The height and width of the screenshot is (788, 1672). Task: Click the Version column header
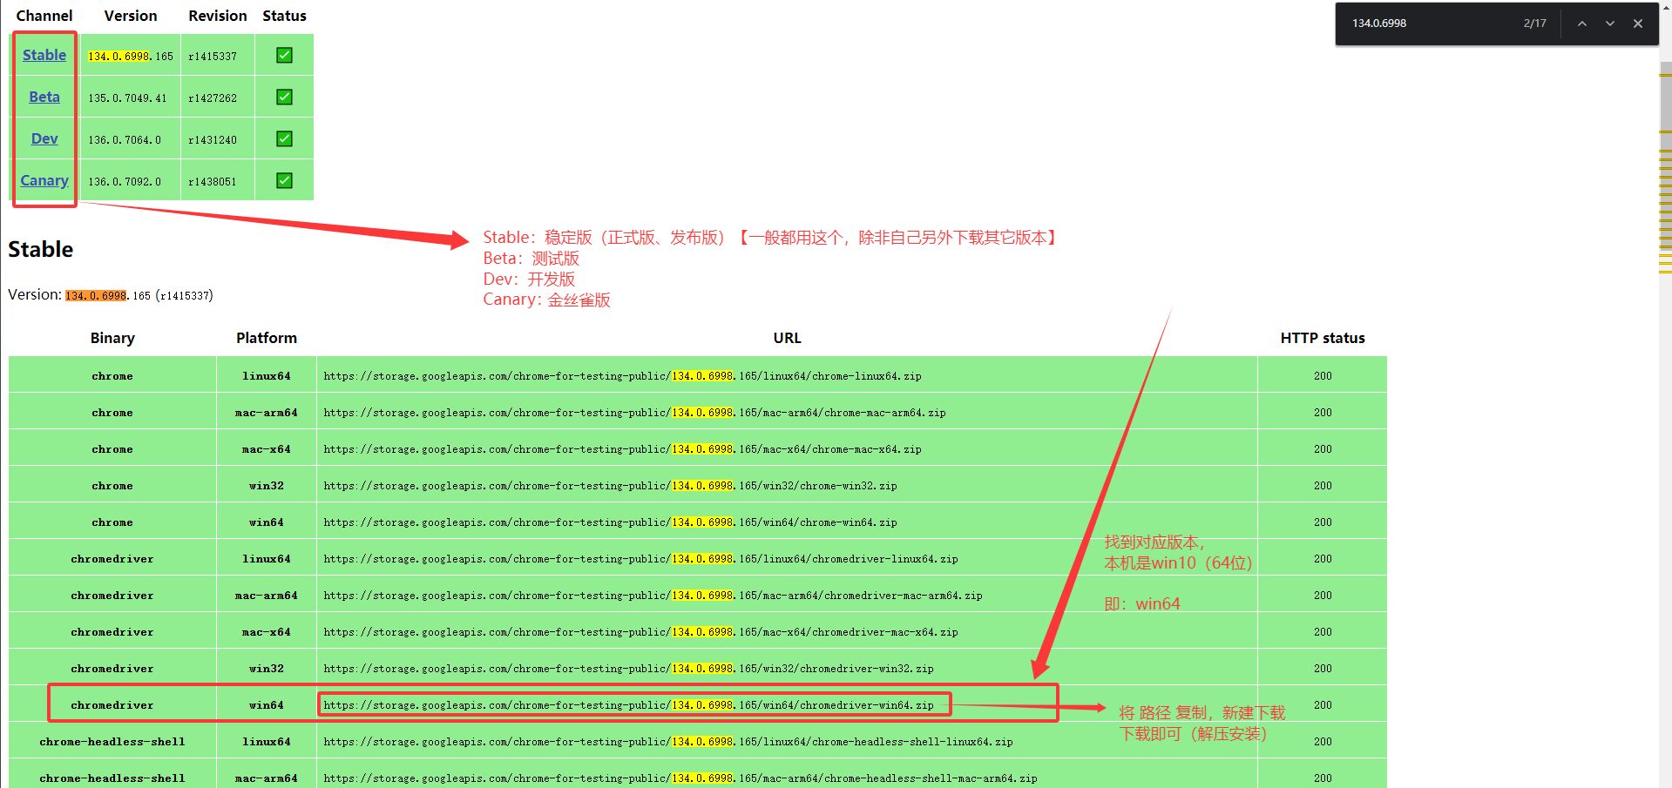point(131,16)
